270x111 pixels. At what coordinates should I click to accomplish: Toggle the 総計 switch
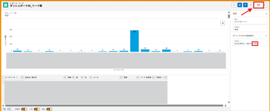coord(49,109)
